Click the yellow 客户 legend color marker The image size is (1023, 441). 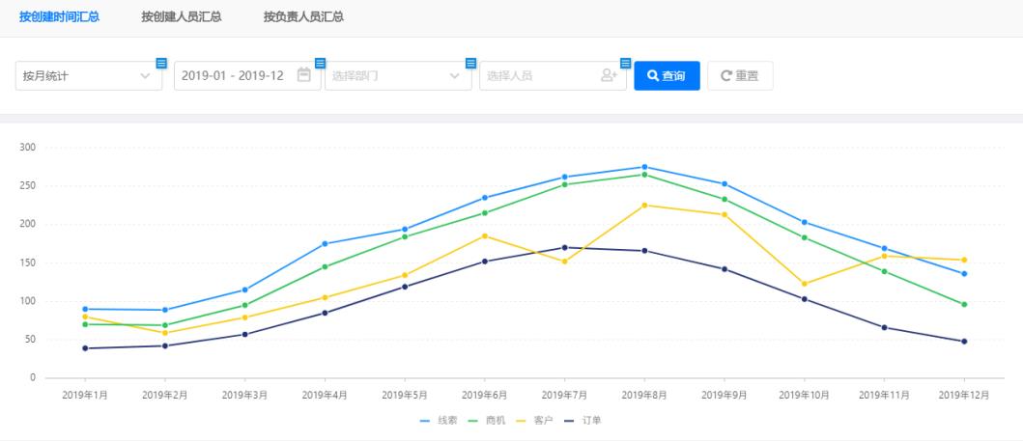[520, 421]
